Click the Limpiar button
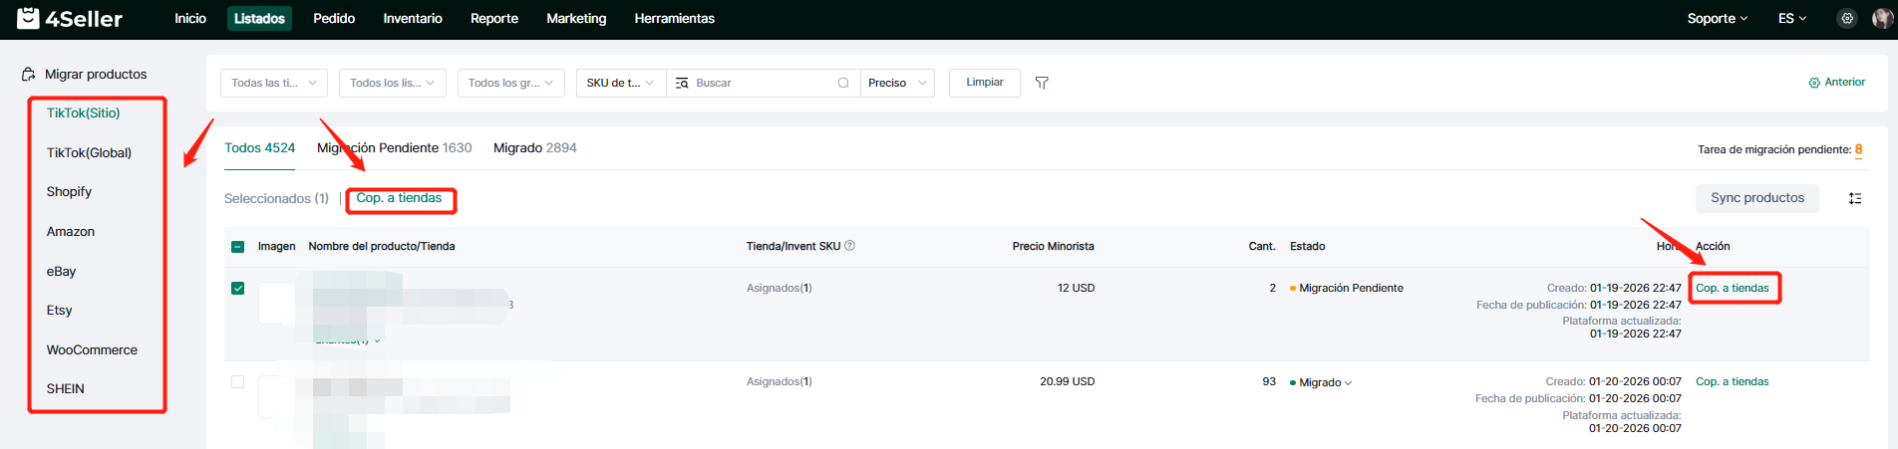Screen dimensions: 1898x449 click(x=984, y=83)
